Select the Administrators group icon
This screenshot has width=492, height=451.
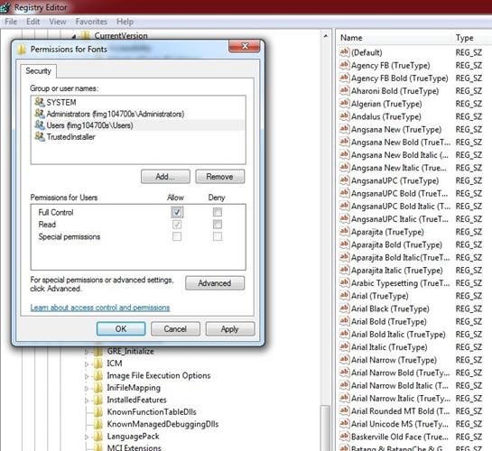[40, 114]
